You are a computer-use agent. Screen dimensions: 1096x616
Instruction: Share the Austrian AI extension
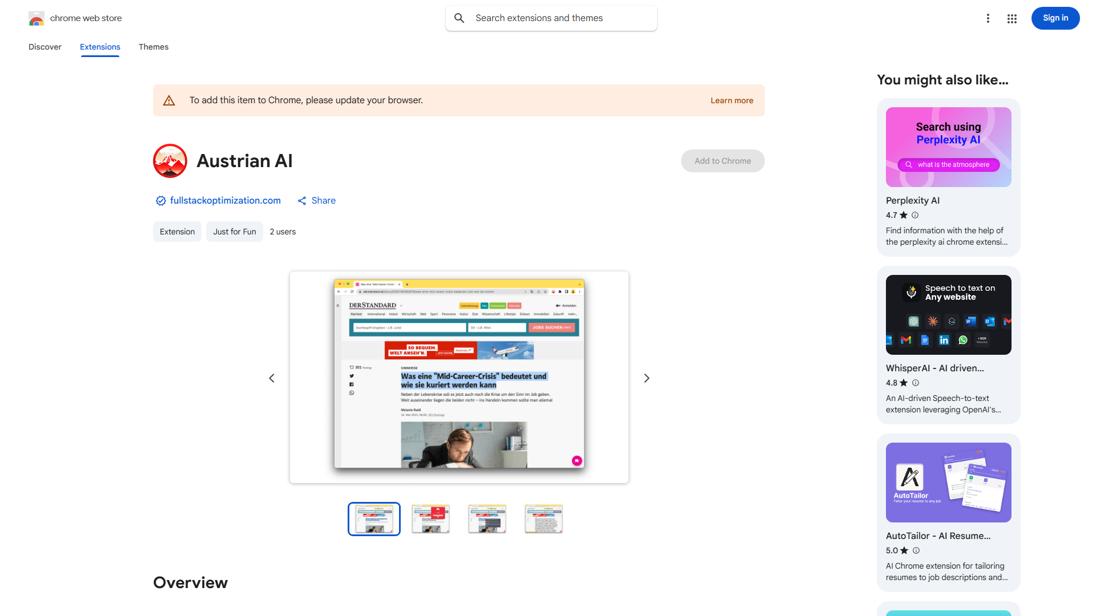tap(316, 200)
